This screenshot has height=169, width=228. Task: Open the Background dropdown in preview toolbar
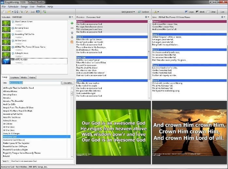coord(128,12)
